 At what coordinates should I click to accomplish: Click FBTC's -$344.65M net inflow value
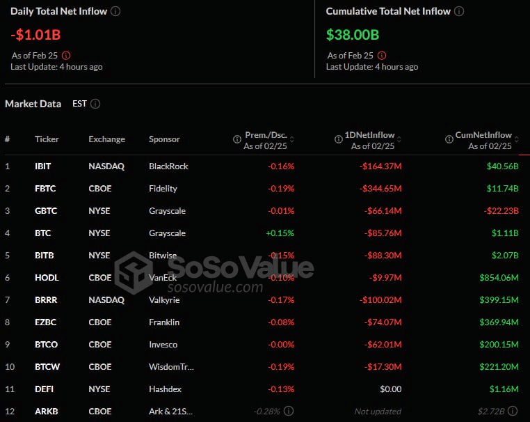[380, 189]
